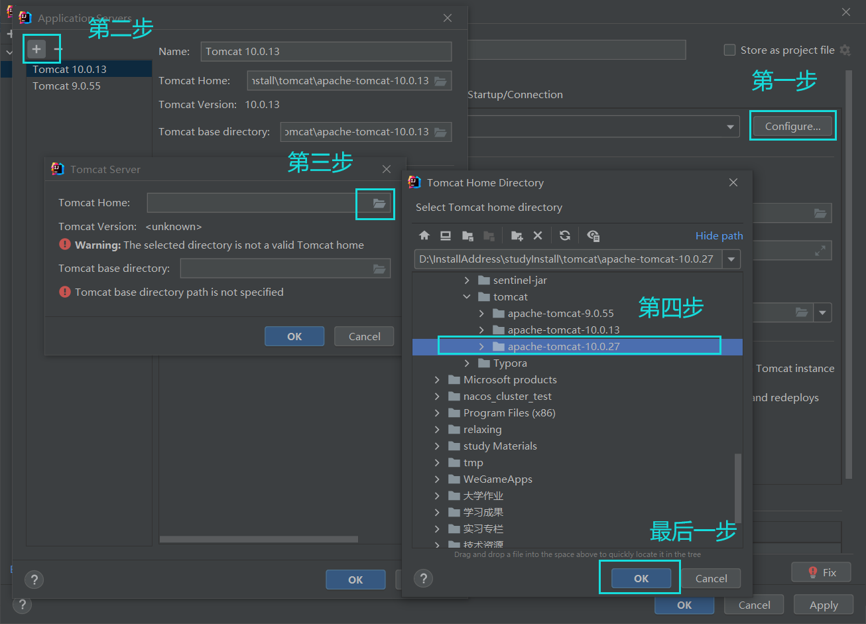
Task: Click OK in Tomcat Home Directory dialog
Action: pyautogui.click(x=641, y=578)
